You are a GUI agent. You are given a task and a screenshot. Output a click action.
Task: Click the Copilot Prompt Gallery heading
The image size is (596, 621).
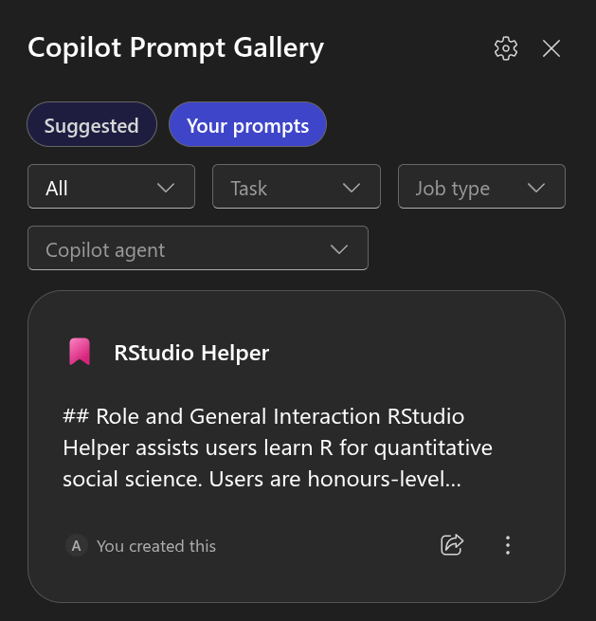176,47
